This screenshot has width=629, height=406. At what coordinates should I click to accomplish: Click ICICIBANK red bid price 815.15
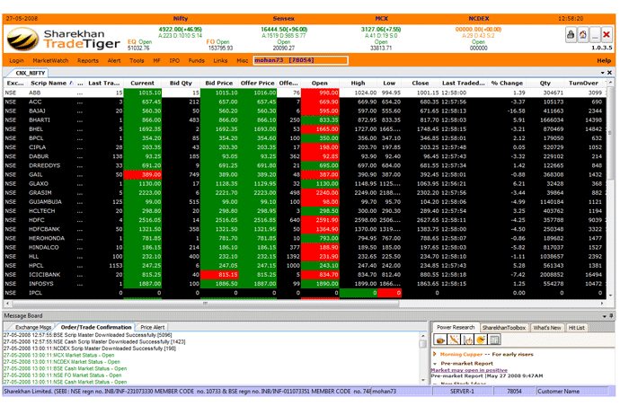pos(219,275)
